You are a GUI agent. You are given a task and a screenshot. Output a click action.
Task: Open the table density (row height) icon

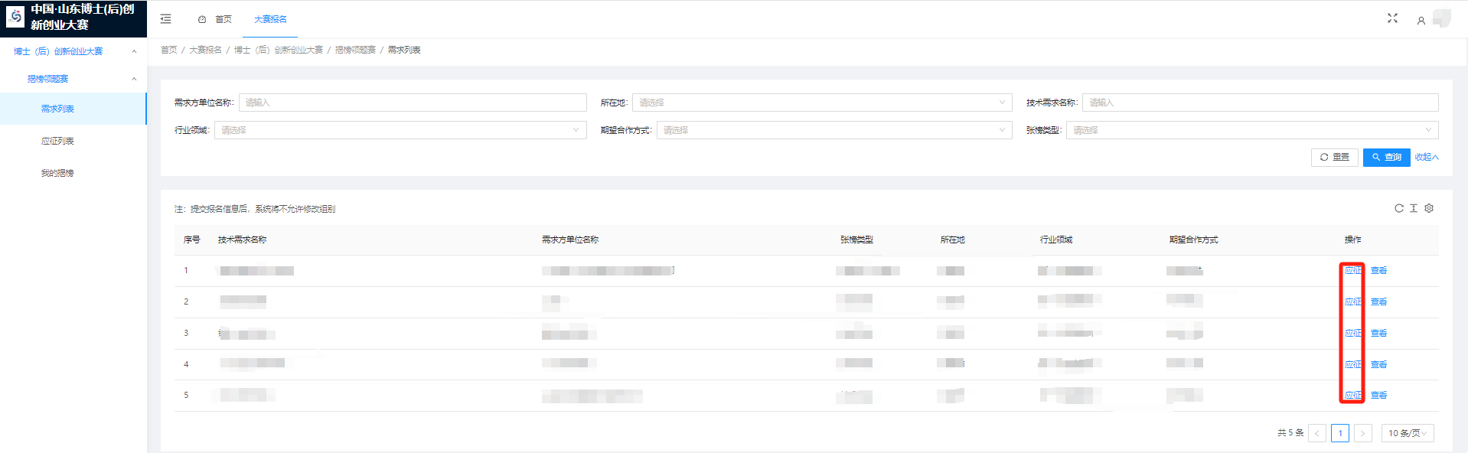[x=1414, y=208]
